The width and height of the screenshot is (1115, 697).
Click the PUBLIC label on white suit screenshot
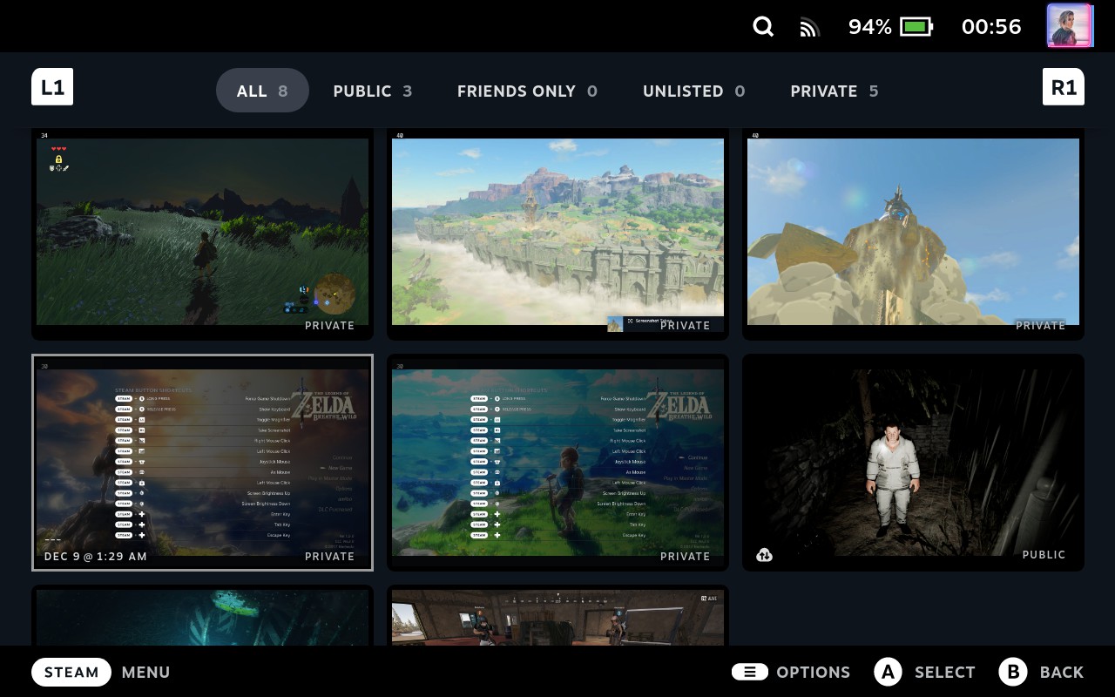tap(1044, 554)
